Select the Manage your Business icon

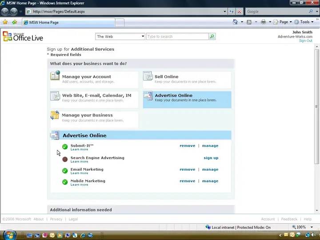click(55, 115)
